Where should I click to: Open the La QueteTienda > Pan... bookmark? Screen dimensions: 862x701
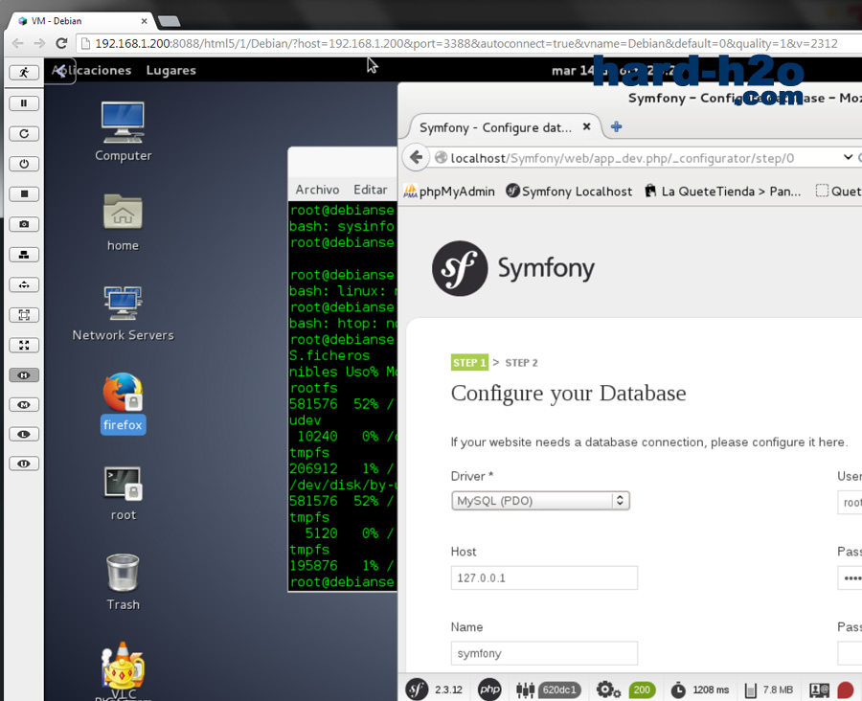722,192
